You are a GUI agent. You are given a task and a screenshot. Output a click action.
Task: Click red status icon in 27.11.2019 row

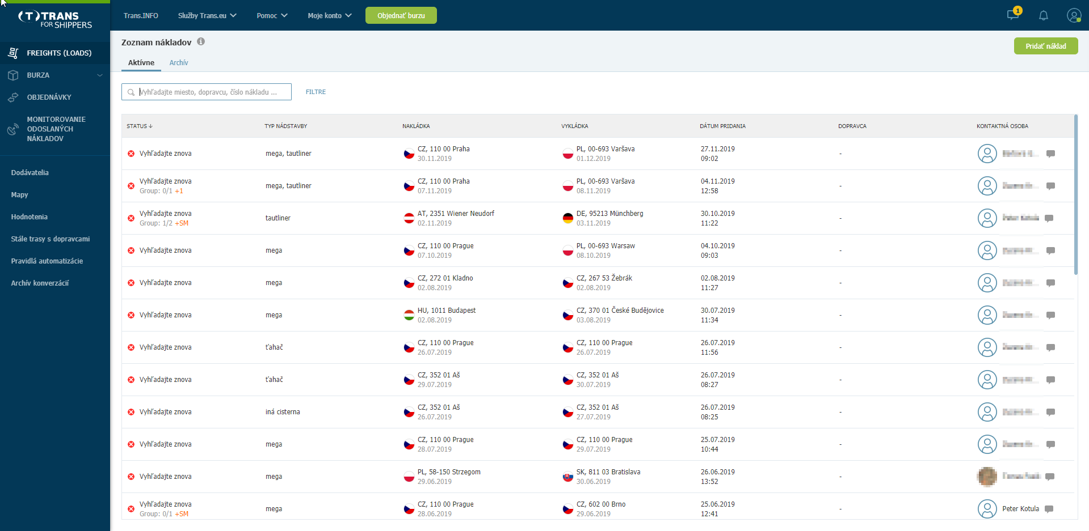pos(131,154)
